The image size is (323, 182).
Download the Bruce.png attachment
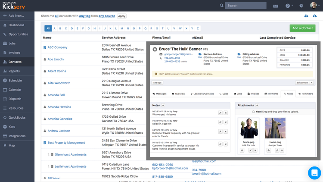click(x=242, y=151)
